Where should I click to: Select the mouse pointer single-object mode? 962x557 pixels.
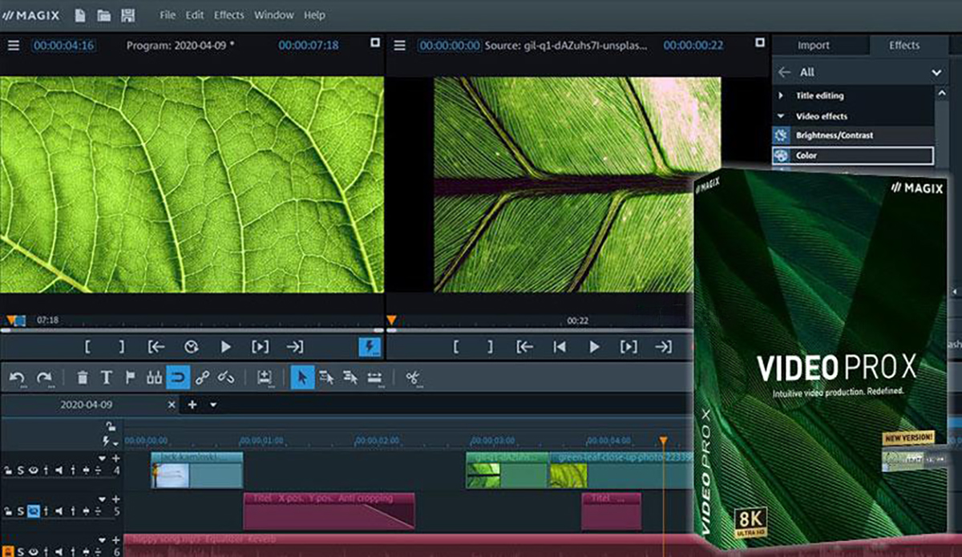(301, 377)
